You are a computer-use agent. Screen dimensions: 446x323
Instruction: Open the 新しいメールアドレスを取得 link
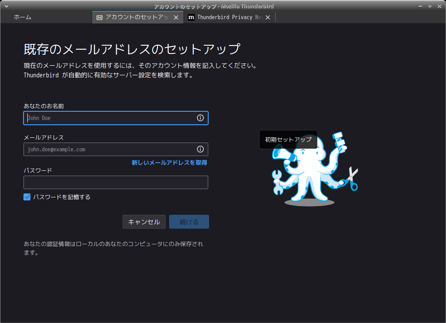pos(169,163)
